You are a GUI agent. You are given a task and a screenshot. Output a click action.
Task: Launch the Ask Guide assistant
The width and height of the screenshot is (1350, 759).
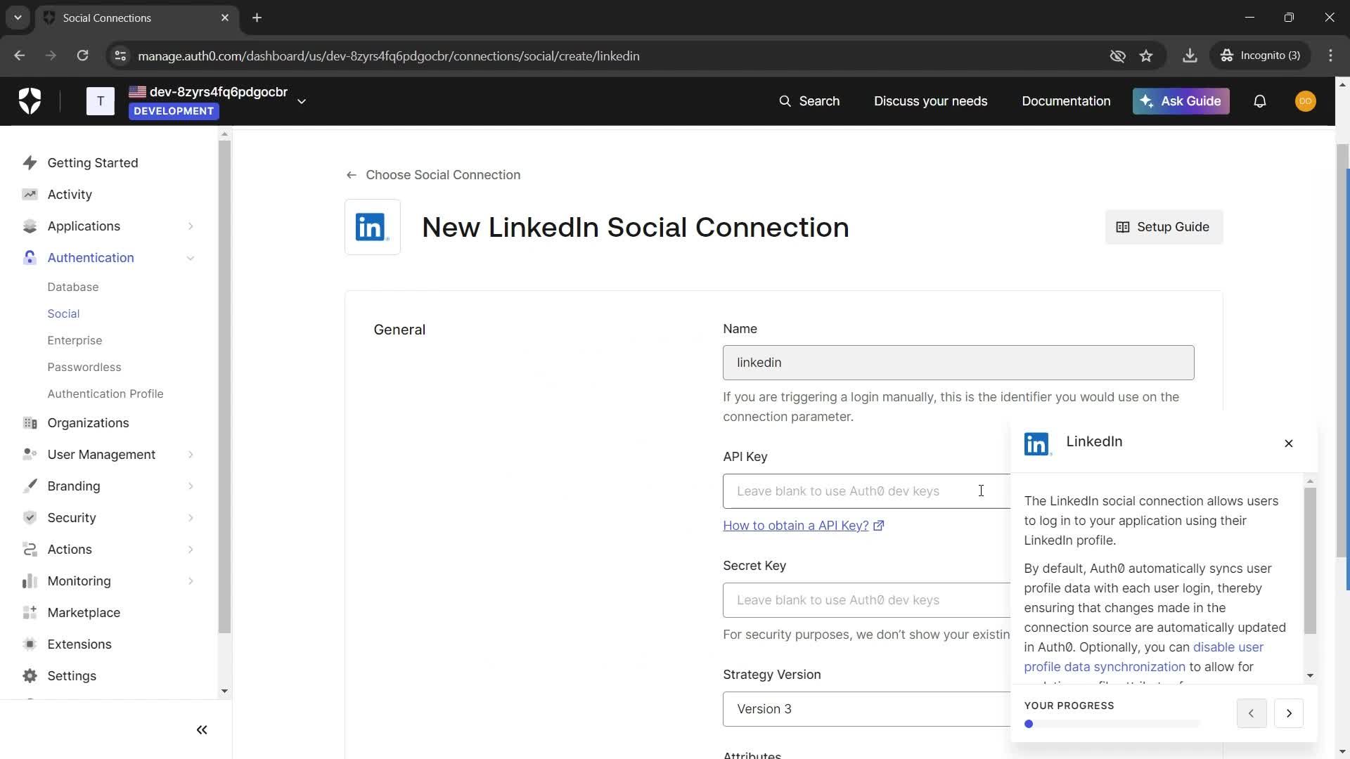coord(1181,101)
